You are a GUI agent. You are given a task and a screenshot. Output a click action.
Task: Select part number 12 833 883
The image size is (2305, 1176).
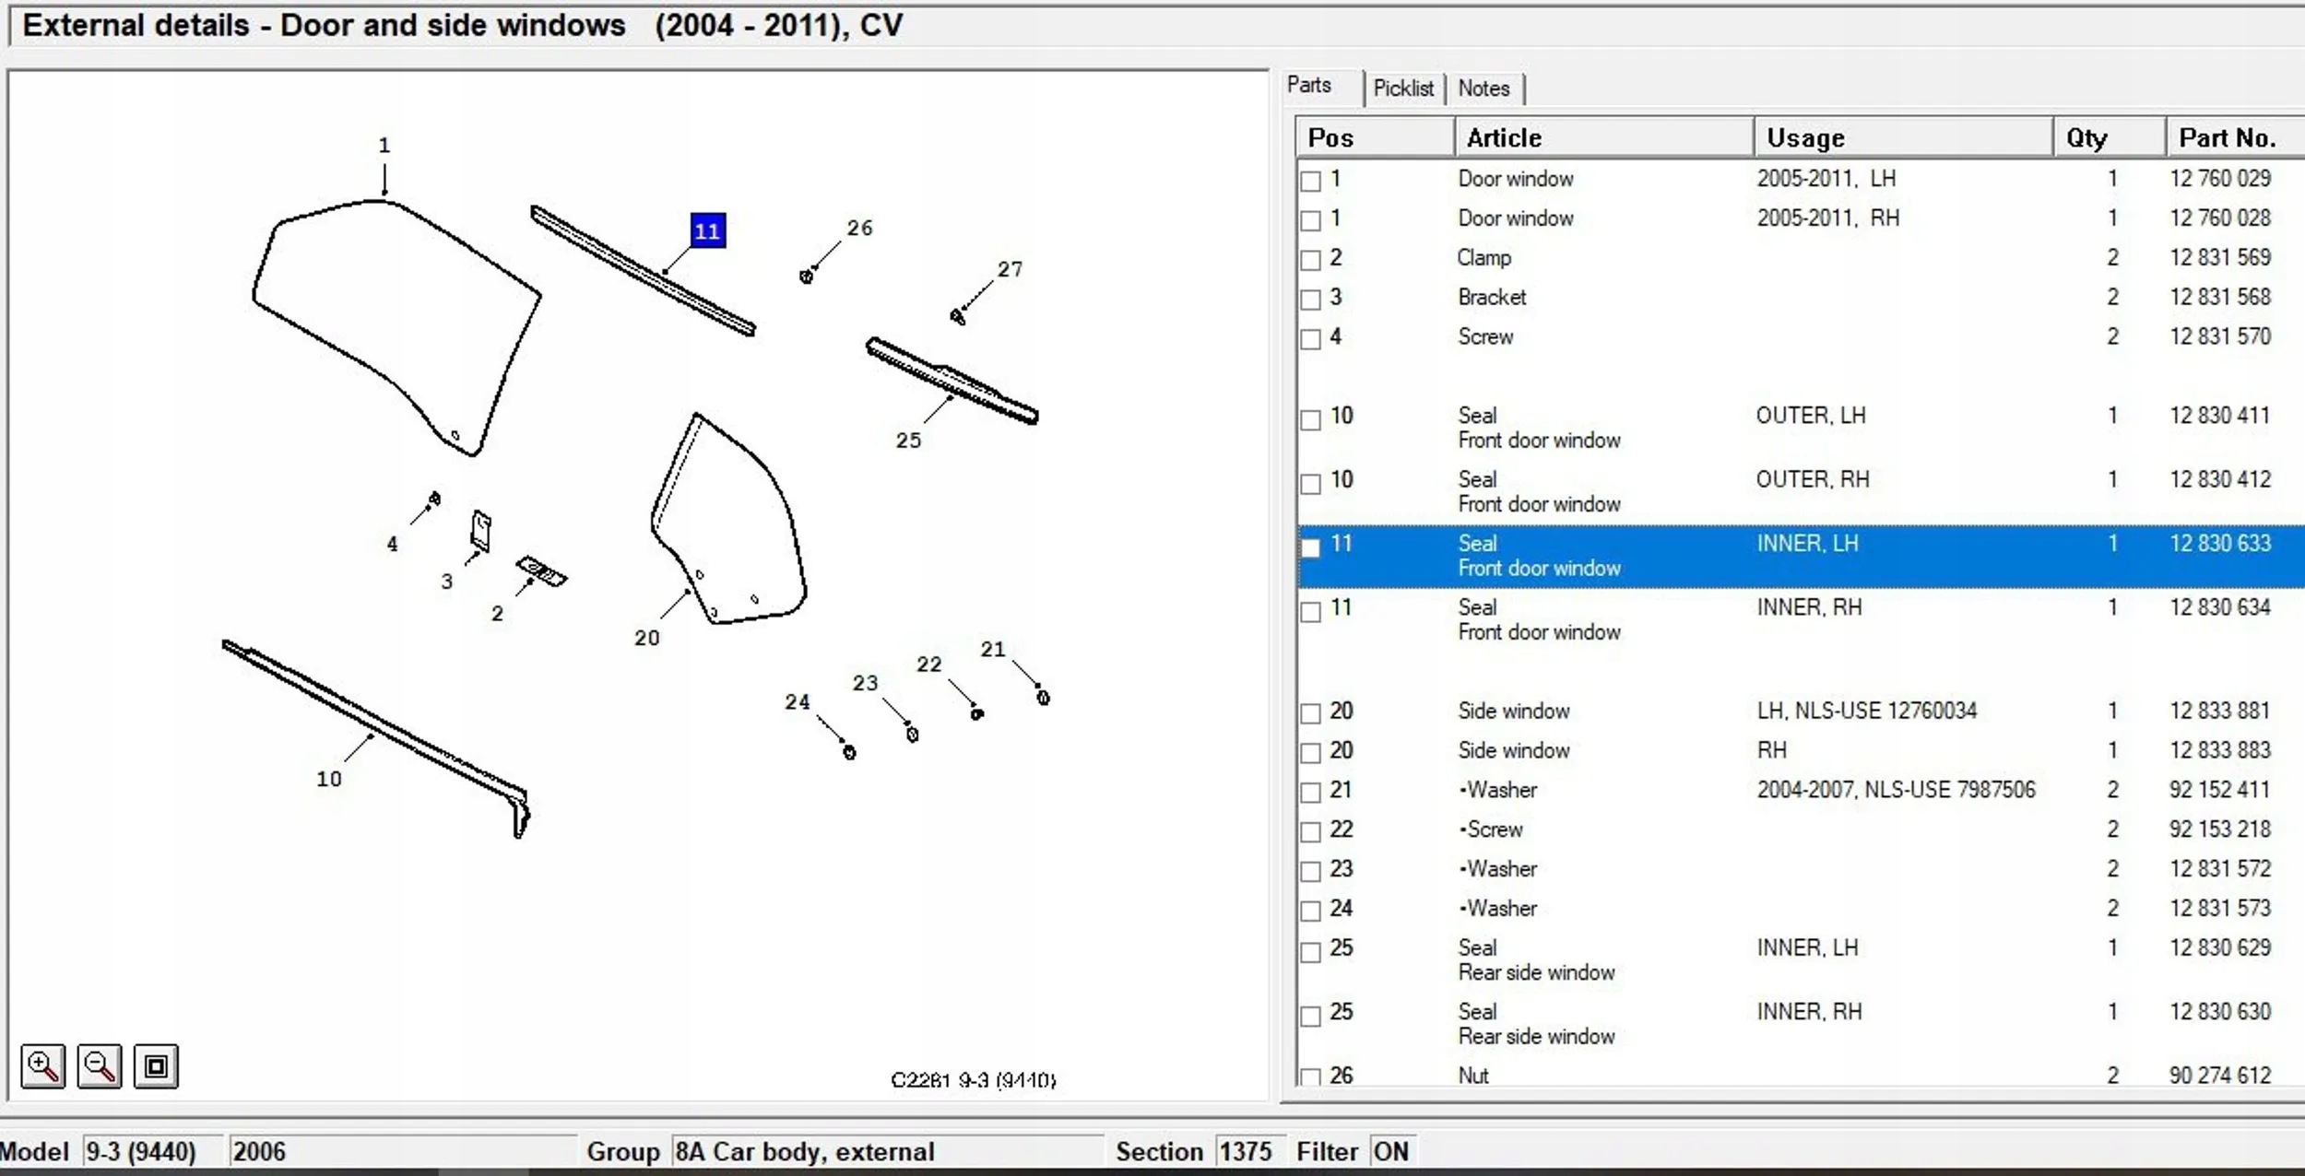2220,751
